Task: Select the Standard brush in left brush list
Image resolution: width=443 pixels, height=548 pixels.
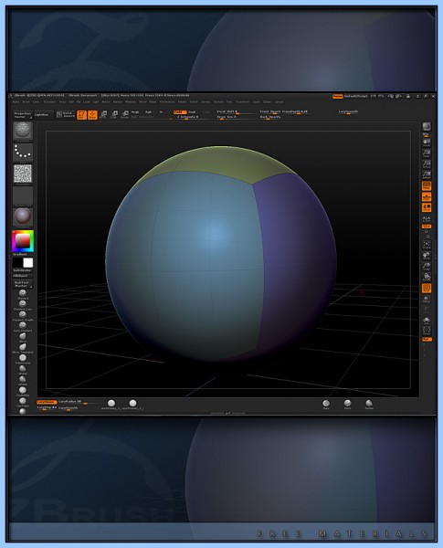Action: (x=23, y=293)
